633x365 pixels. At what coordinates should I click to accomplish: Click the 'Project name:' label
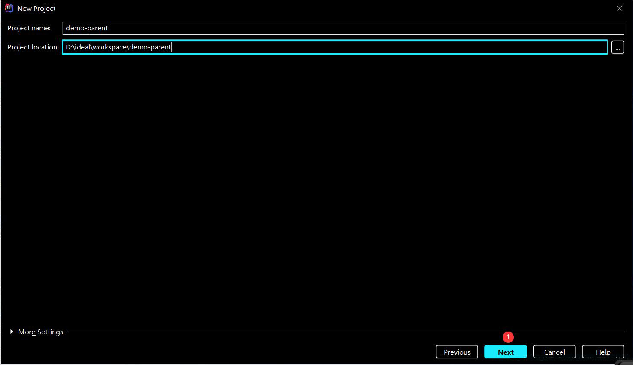(x=29, y=28)
